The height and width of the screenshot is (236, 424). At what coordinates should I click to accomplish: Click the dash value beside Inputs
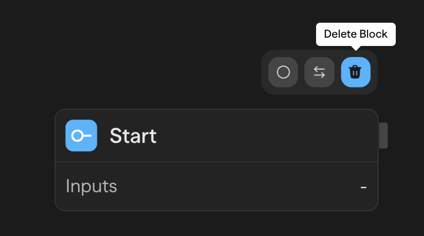coord(364,187)
